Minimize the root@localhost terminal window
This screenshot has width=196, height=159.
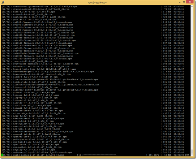pos(180,2)
